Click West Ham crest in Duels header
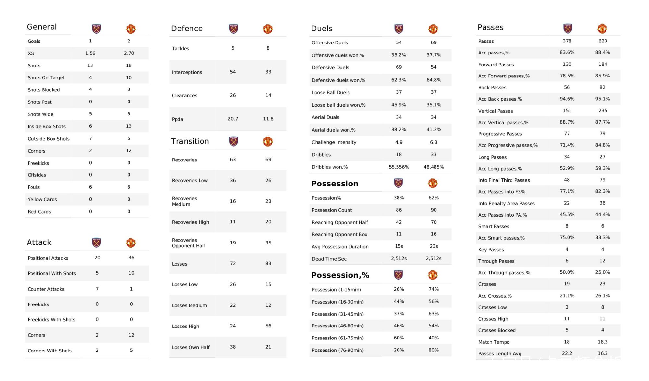 398,29
